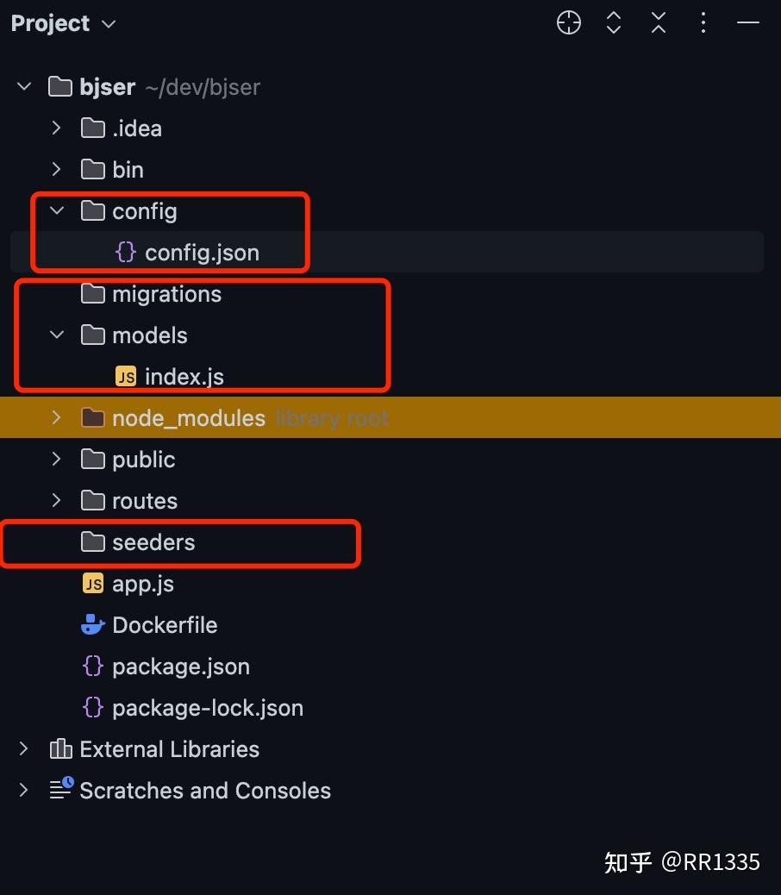
Task: Select the seeders folder
Action: pyautogui.click(x=153, y=542)
